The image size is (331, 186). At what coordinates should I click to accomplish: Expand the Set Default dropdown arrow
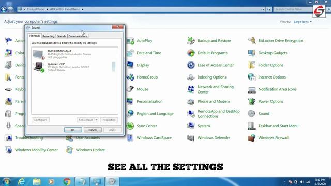click(x=97, y=120)
